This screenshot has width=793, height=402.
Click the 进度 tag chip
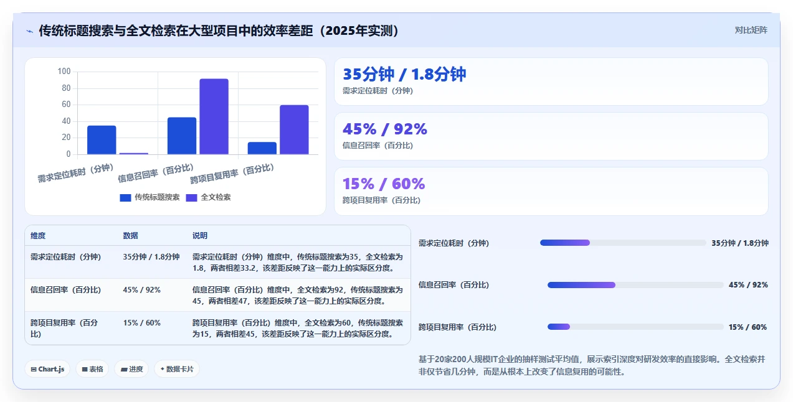(131, 369)
